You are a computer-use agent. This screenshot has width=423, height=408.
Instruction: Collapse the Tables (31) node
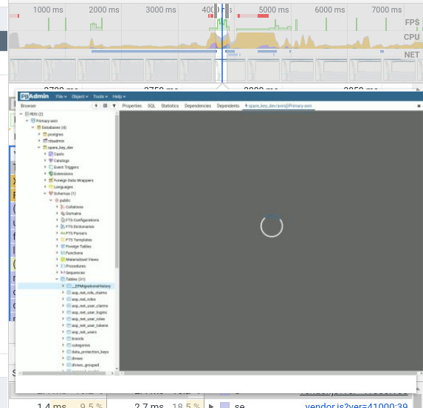tap(57, 279)
